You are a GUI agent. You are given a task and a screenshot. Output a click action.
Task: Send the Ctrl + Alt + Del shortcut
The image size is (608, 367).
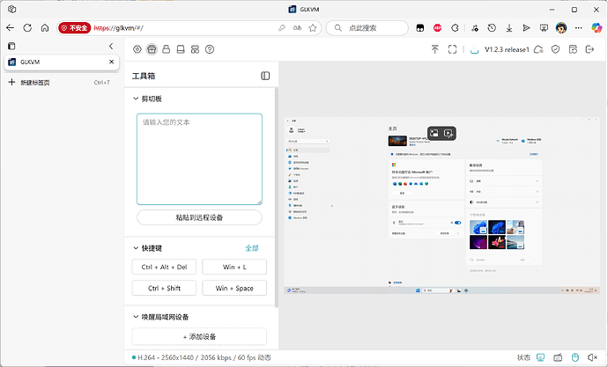165,267
